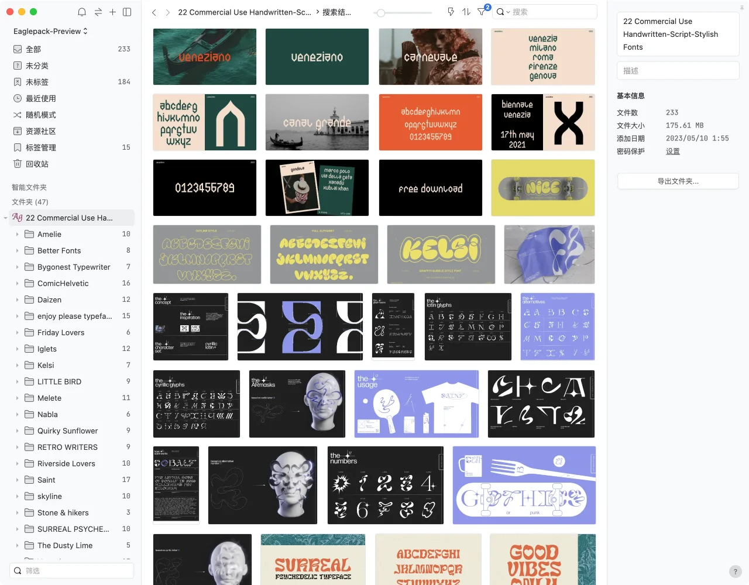Open the notifications bell icon
Screen dimensions: 749x585
[x=82, y=12]
